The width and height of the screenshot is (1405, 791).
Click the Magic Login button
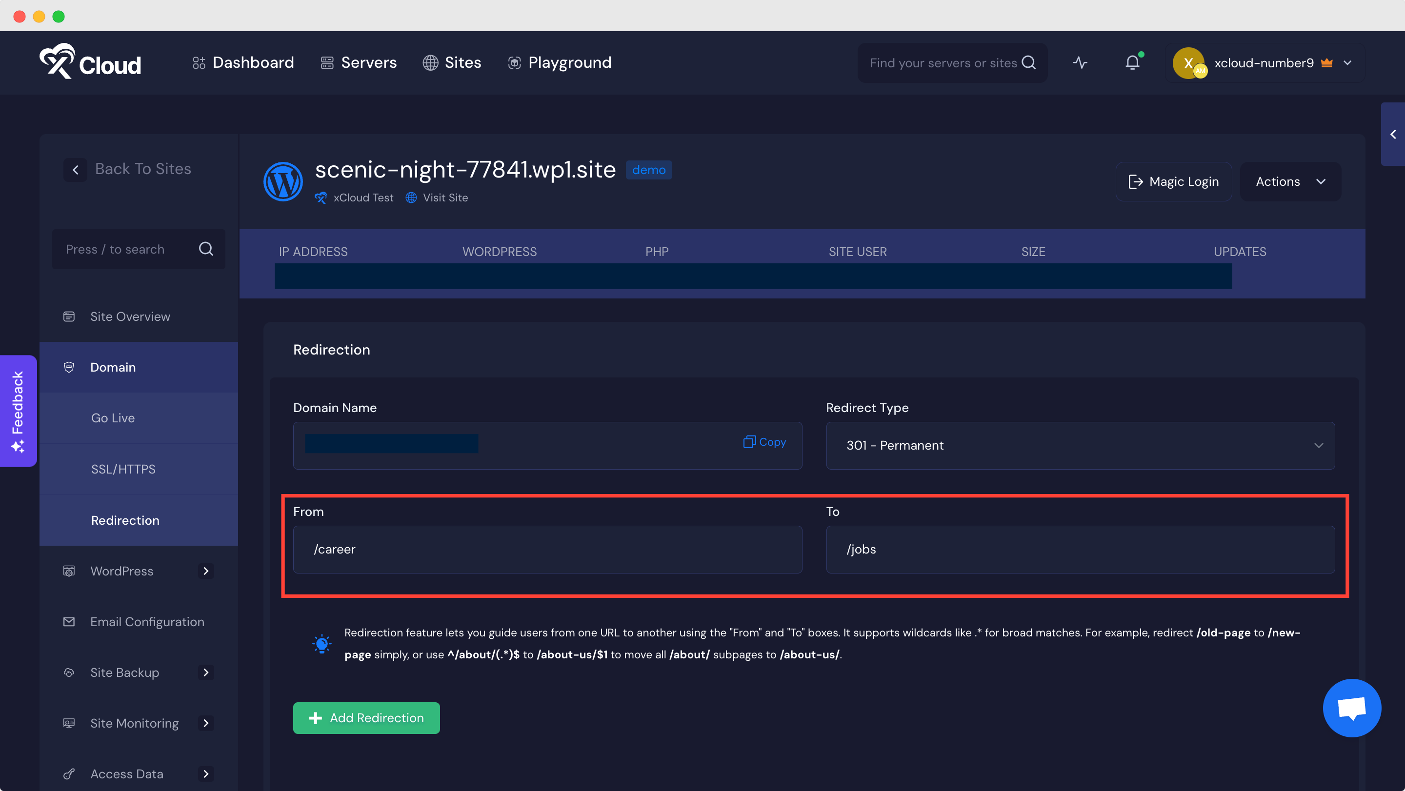(1173, 181)
